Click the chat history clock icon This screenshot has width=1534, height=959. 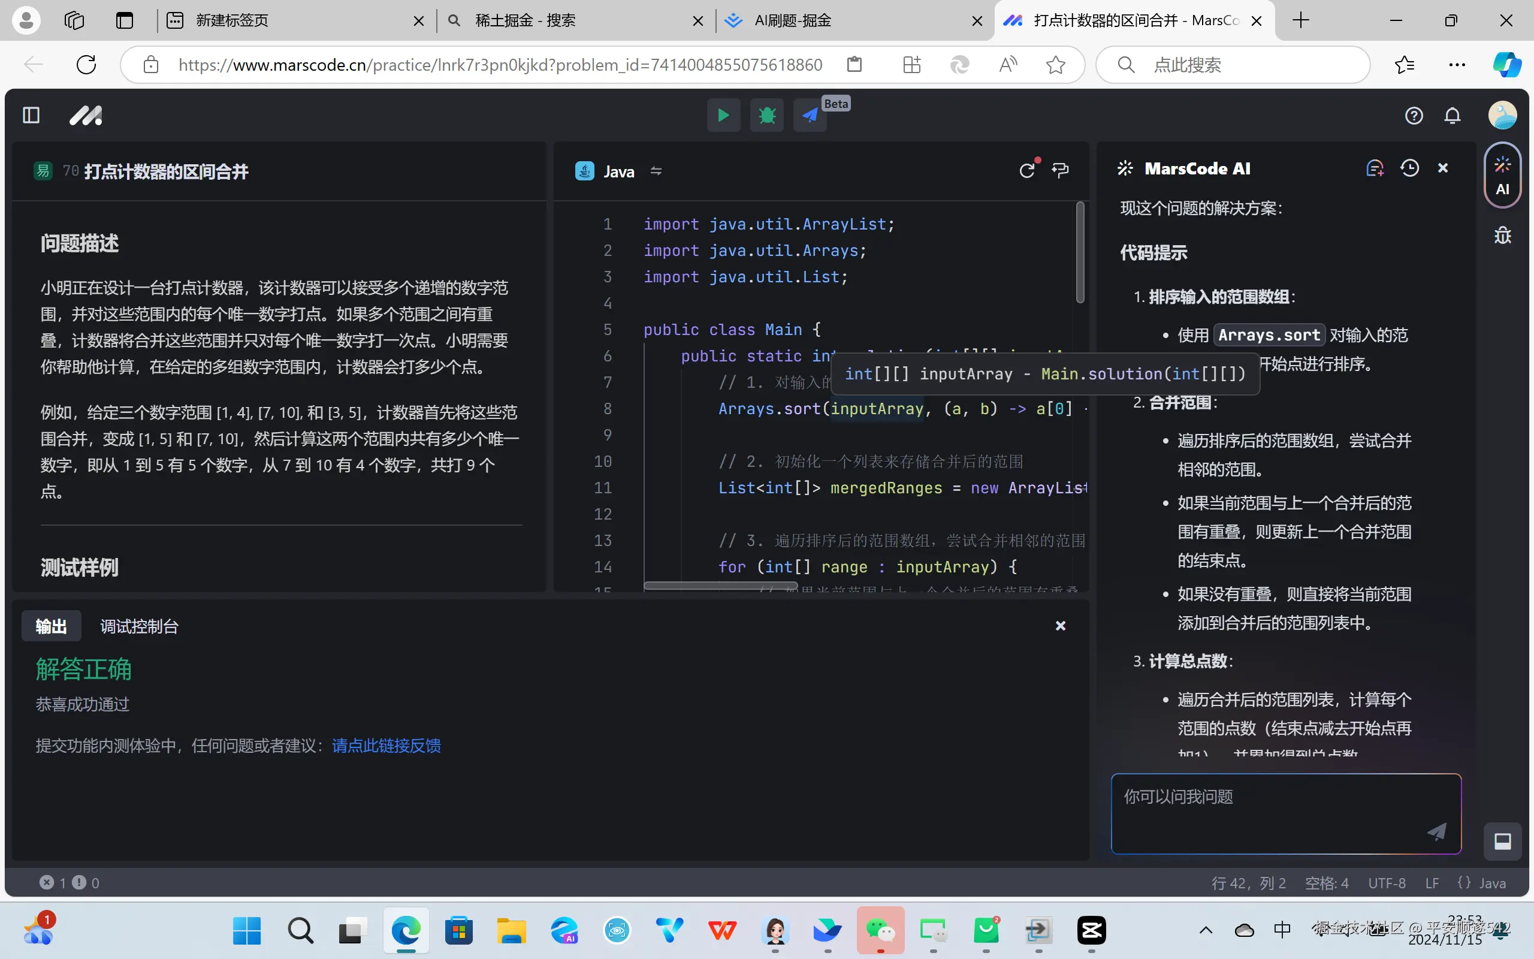pyautogui.click(x=1409, y=168)
